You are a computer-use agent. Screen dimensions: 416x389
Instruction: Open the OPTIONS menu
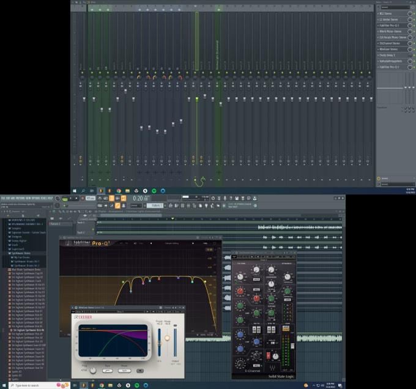click(35, 198)
